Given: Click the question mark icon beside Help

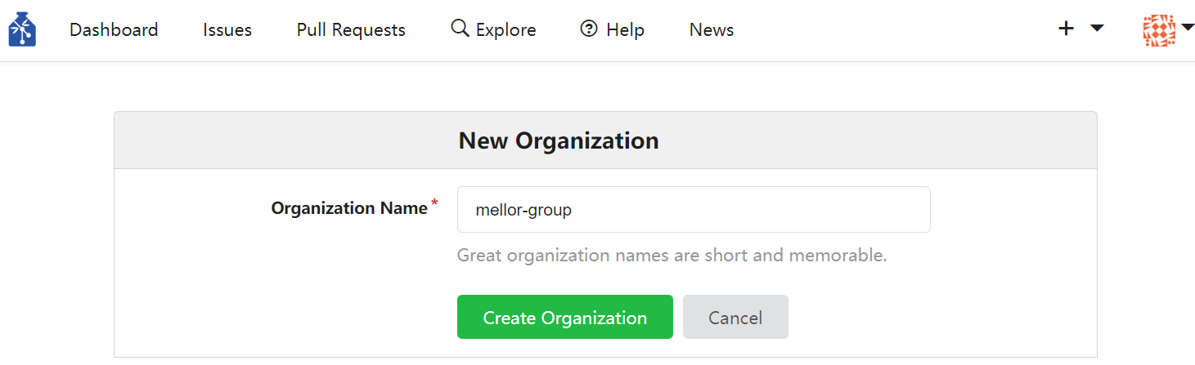Looking at the screenshot, I should click(x=589, y=29).
